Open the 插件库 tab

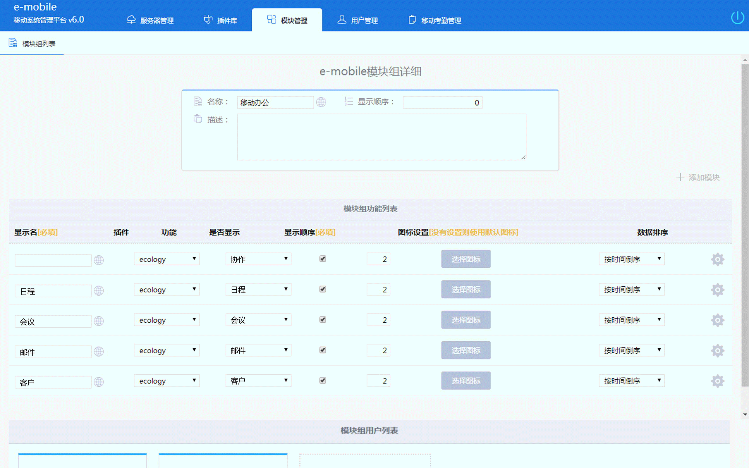pyautogui.click(x=220, y=20)
